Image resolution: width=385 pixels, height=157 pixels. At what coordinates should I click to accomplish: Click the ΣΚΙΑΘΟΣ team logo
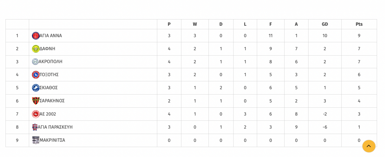pos(36,88)
